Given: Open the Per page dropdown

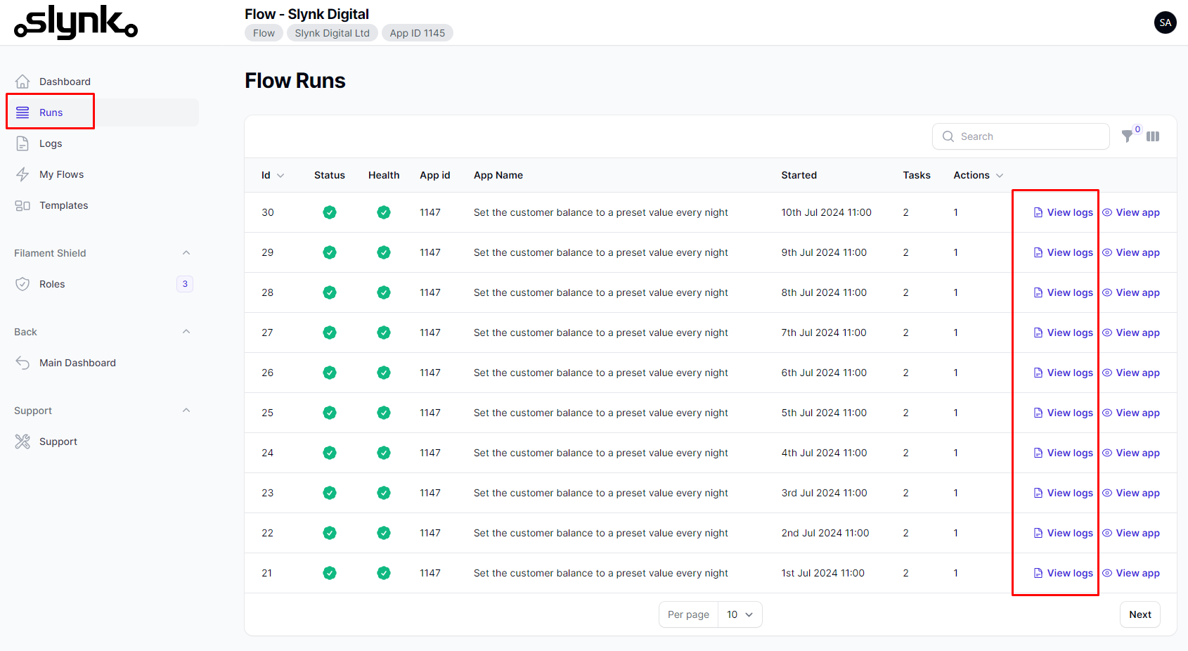Looking at the screenshot, I should click(x=740, y=614).
